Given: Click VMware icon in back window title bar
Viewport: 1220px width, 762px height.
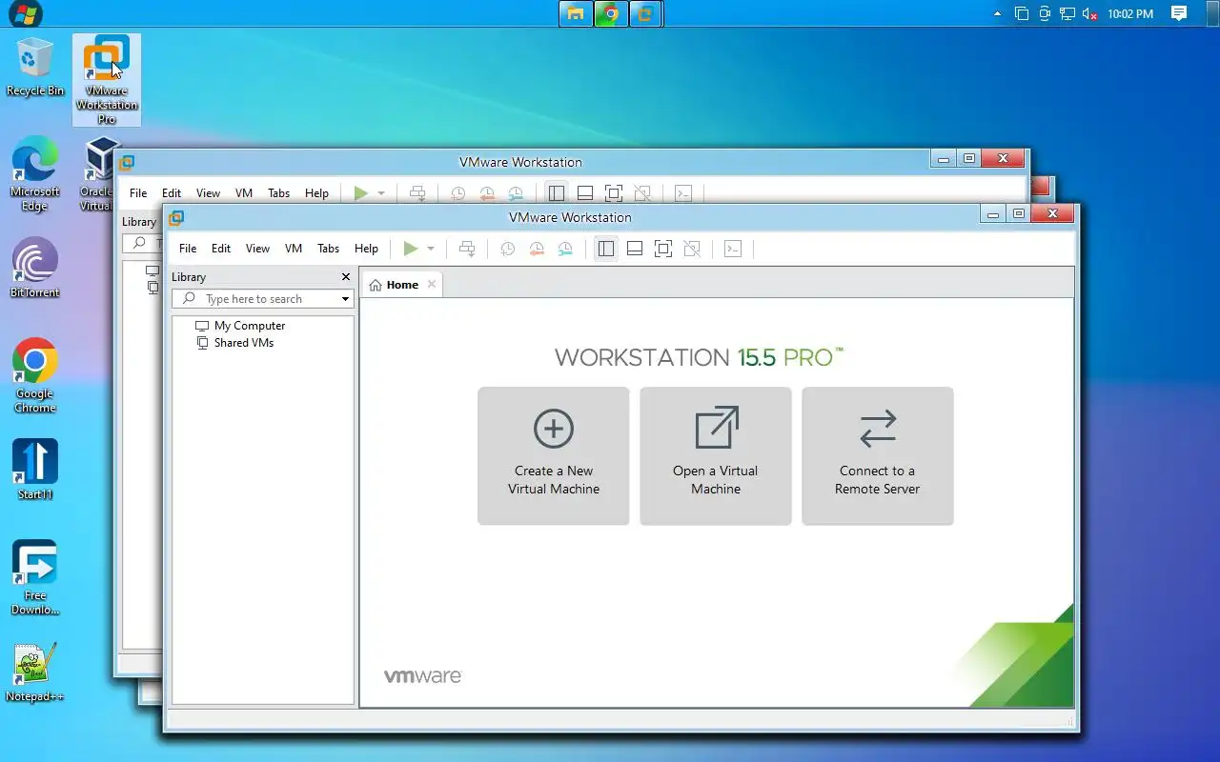Looking at the screenshot, I should [127, 163].
